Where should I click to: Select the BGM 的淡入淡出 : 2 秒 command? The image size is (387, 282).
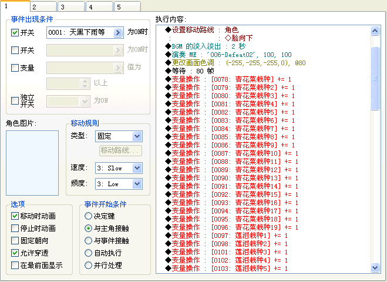[x=206, y=46]
